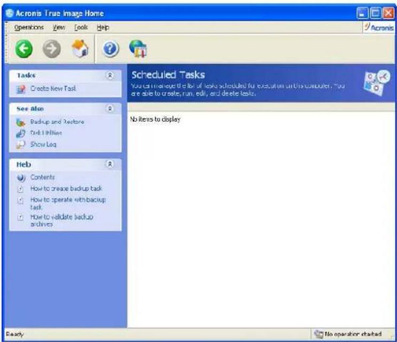Open the Show Log link
Viewport: 397px width, 342px height.
(x=43, y=144)
